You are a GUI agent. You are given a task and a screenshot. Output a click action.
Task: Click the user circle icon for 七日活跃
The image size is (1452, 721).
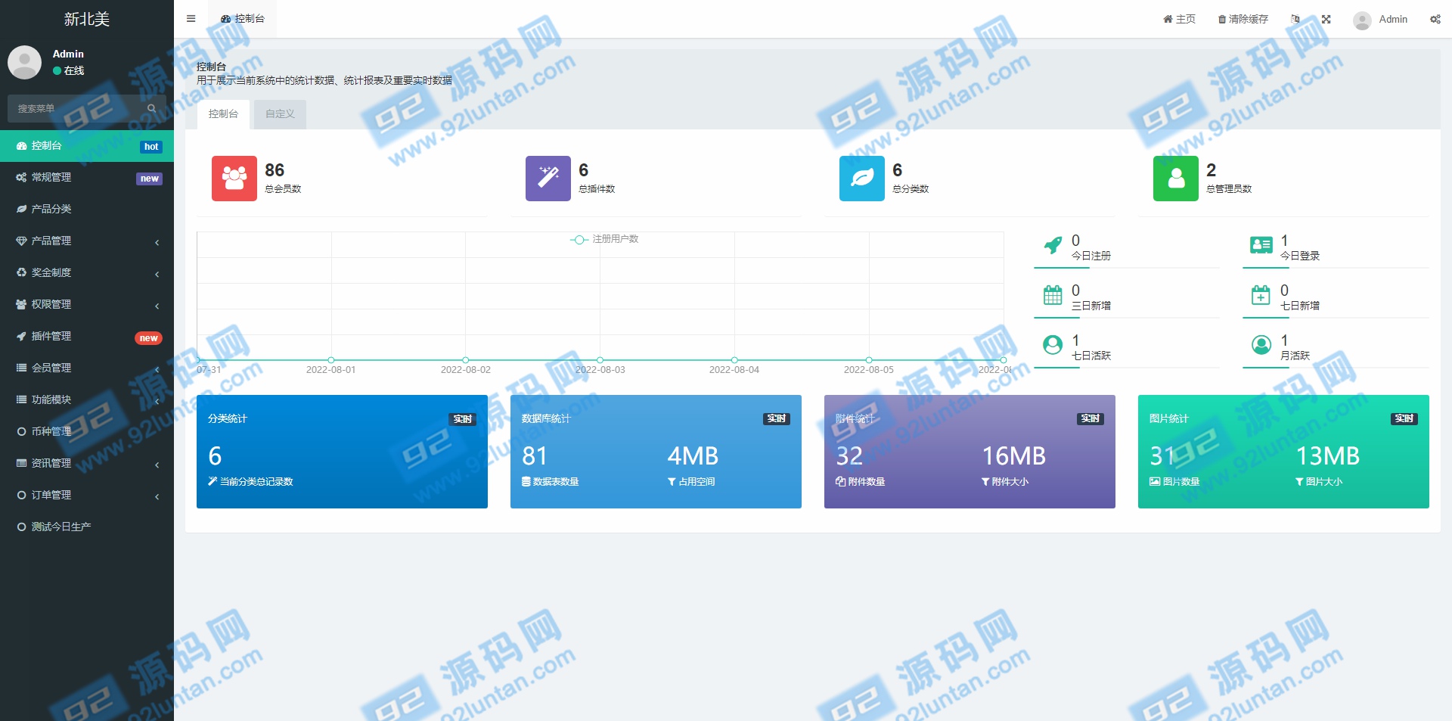1053,345
